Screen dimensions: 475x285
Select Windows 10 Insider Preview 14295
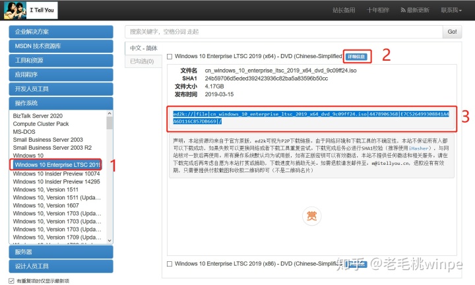(x=56, y=181)
